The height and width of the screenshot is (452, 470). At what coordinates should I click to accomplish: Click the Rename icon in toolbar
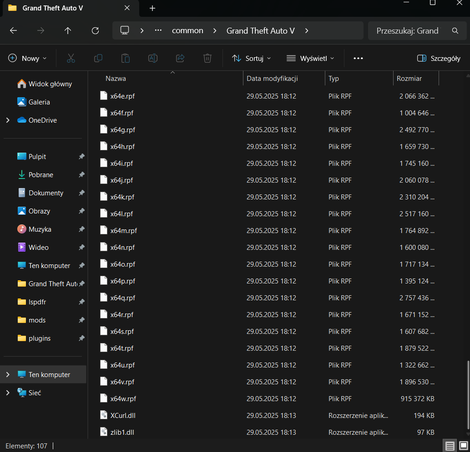pos(153,58)
